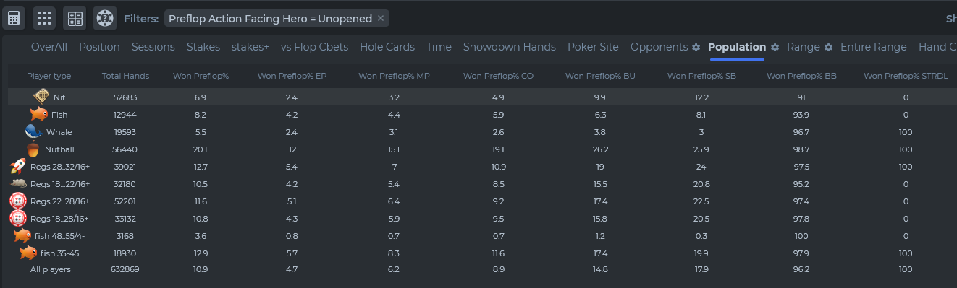The height and width of the screenshot is (288, 957).
Task: Open the Population tab settings gear
Action: (775, 47)
